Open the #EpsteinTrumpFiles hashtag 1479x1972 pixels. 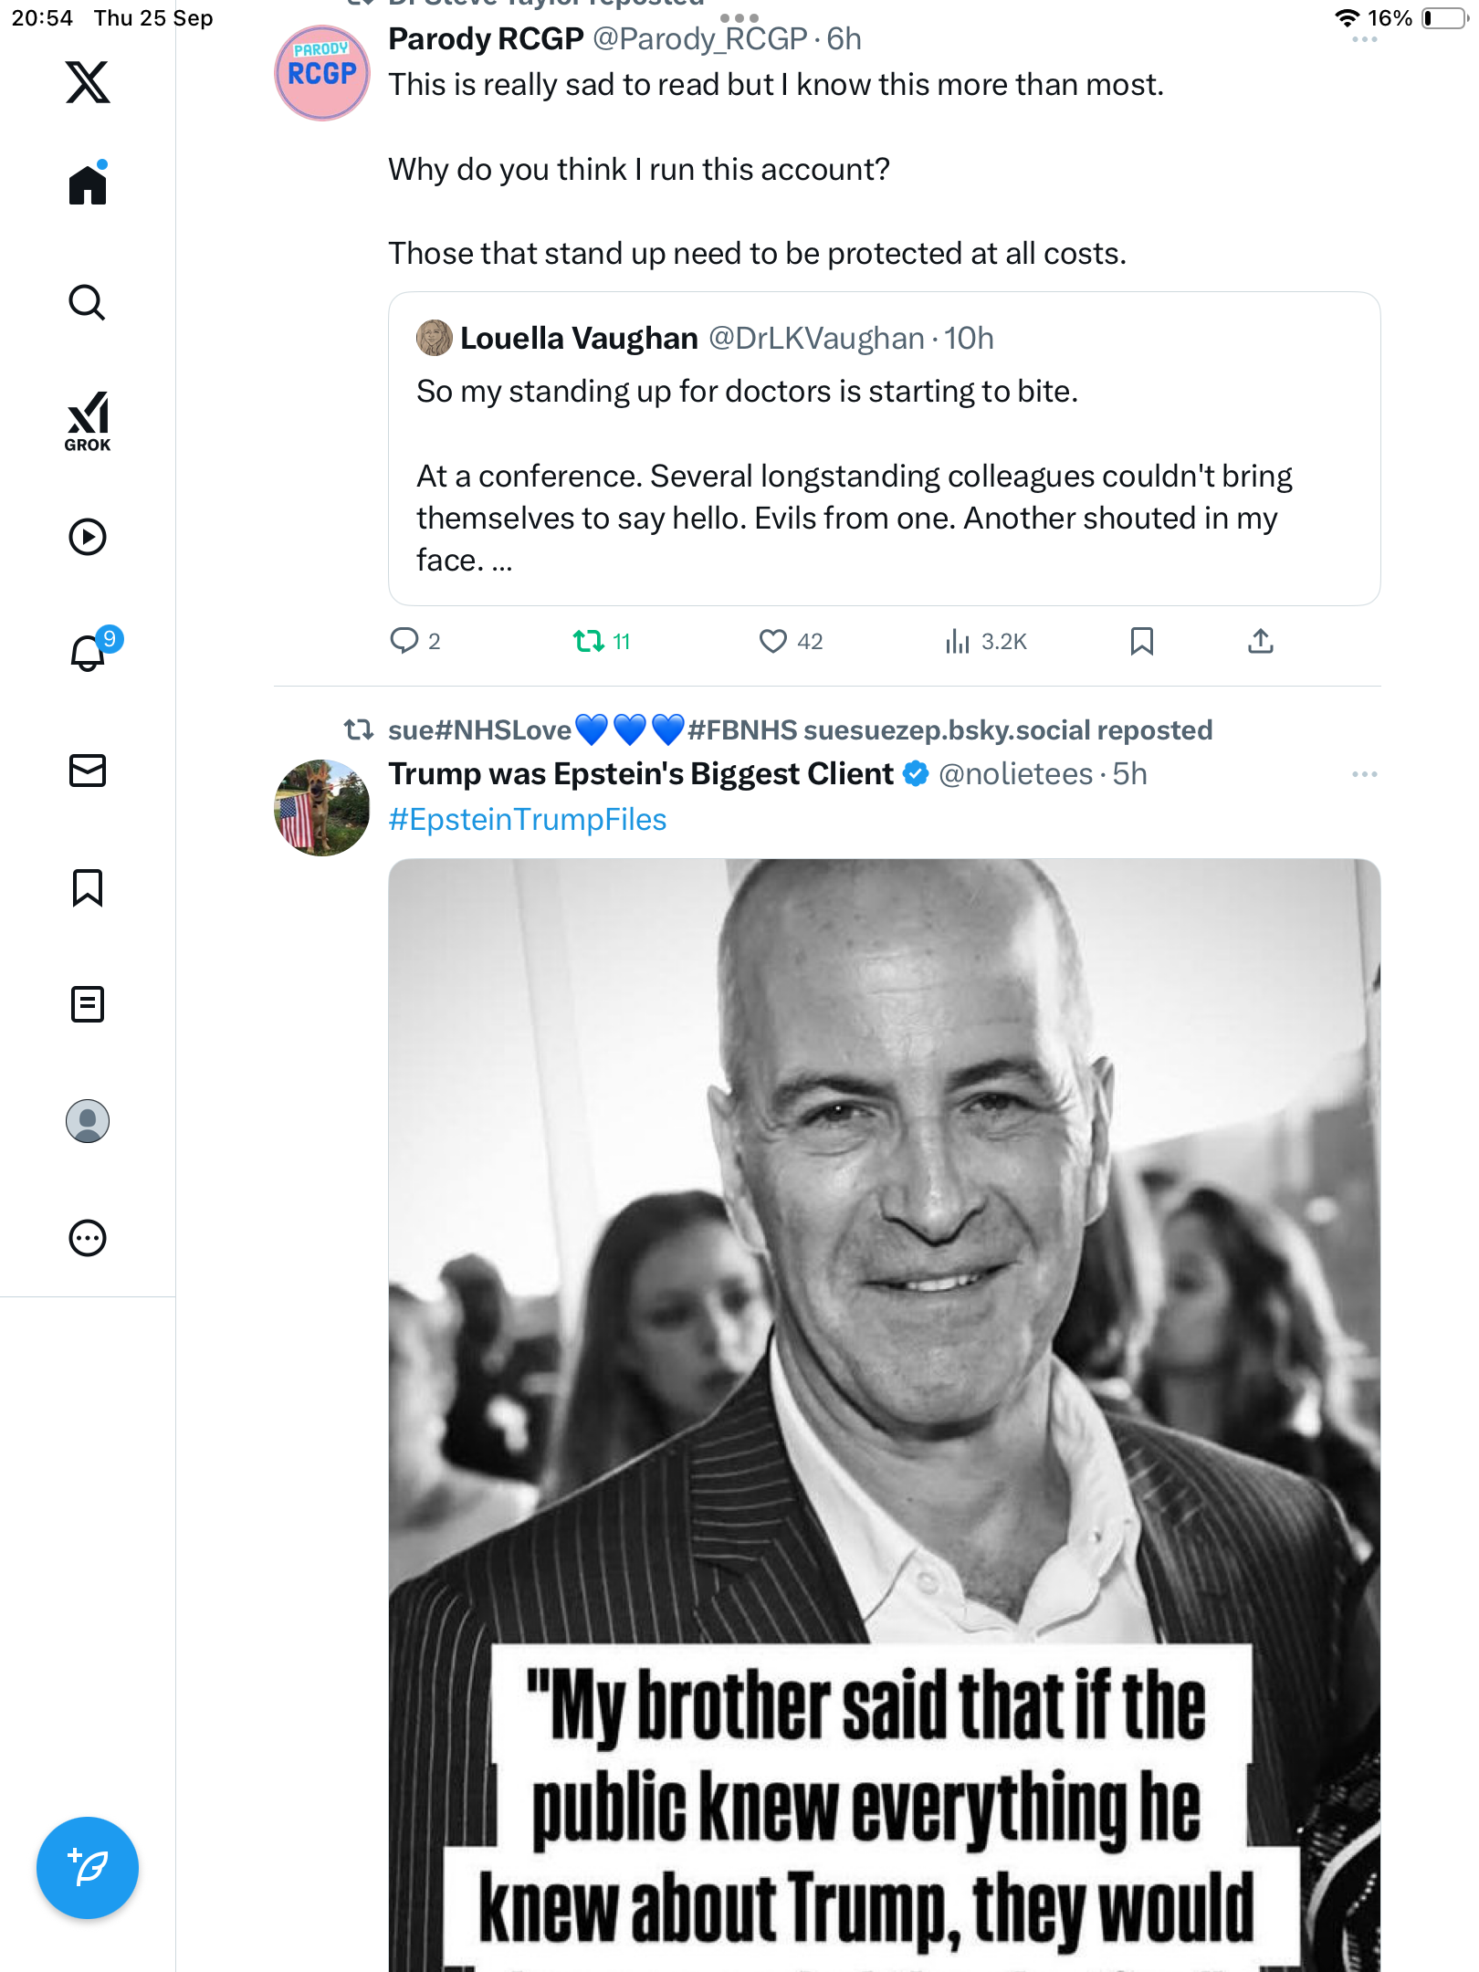(x=528, y=820)
